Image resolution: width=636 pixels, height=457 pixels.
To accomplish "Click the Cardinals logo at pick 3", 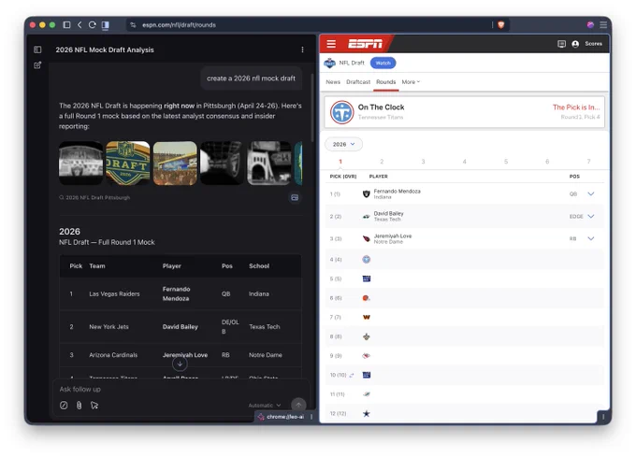I will (367, 238).
